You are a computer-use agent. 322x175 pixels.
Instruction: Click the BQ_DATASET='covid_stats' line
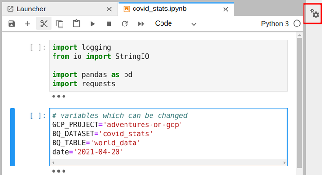pyautogui.click(x=102, y=134)
